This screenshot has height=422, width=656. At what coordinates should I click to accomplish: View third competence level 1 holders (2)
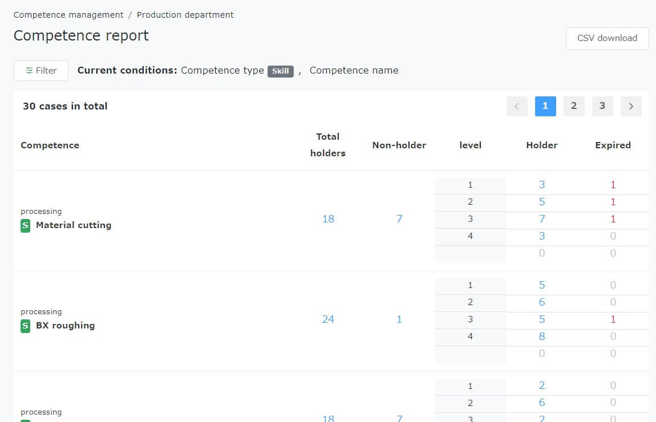pyautogui.click(x=542, y=385)
